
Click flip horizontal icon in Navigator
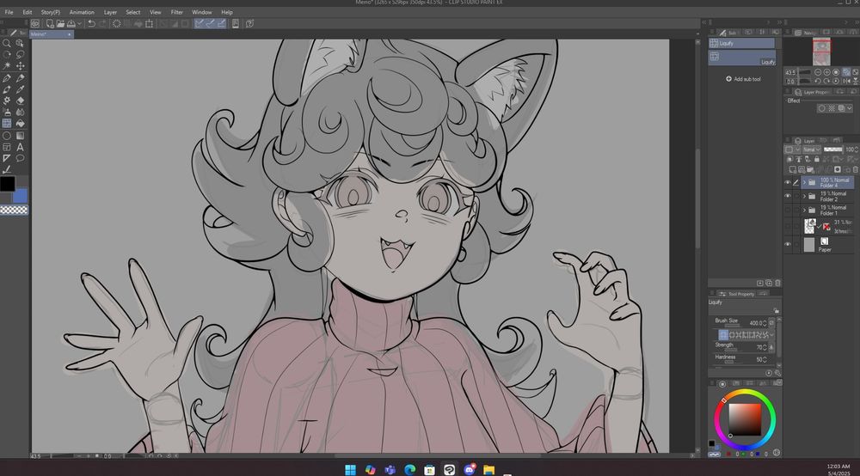coord(845,81)
